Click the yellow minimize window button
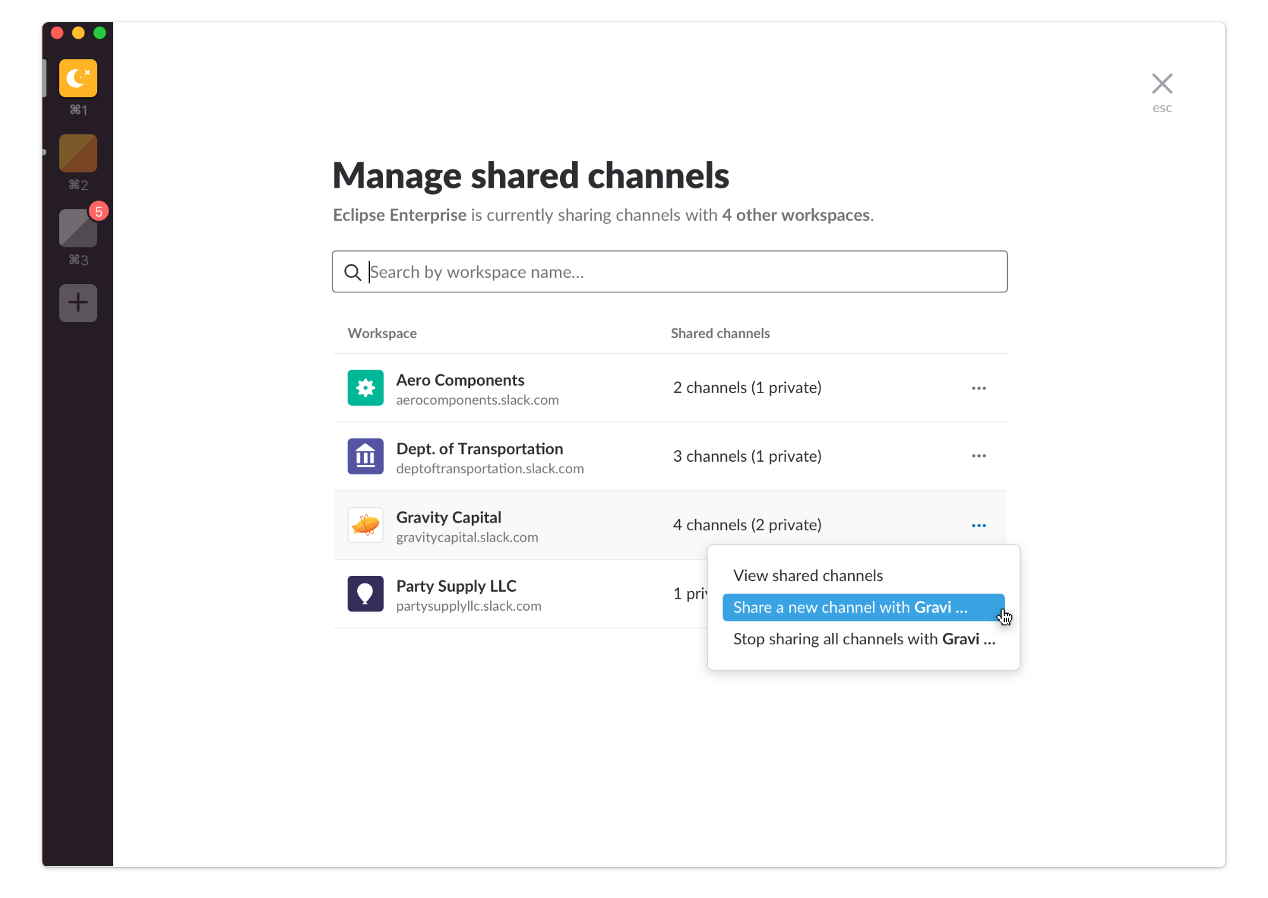 (x=78, y=33)
